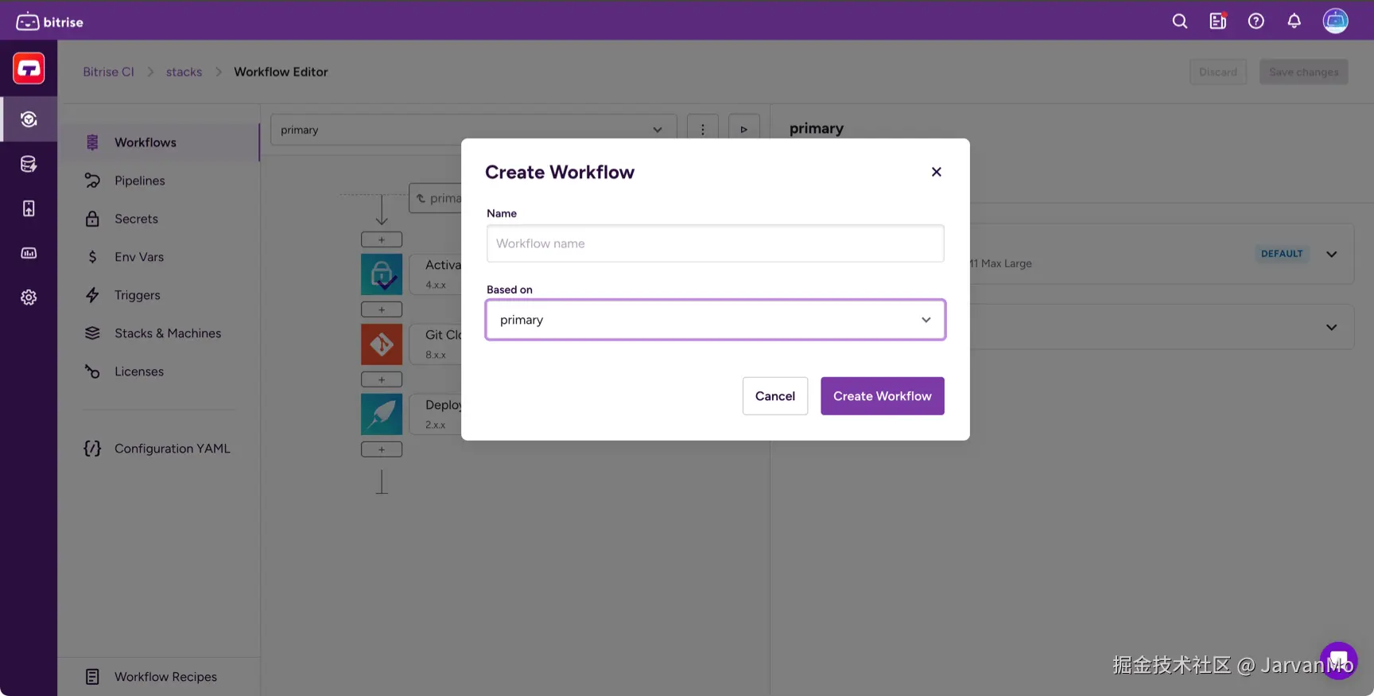
Task: Click the Save changes button
Action: [x=1304, y=72]
